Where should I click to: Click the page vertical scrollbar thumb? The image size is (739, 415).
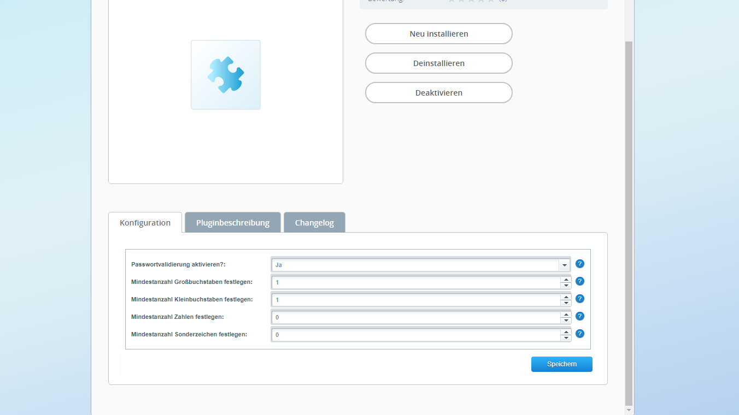(629, 223)
